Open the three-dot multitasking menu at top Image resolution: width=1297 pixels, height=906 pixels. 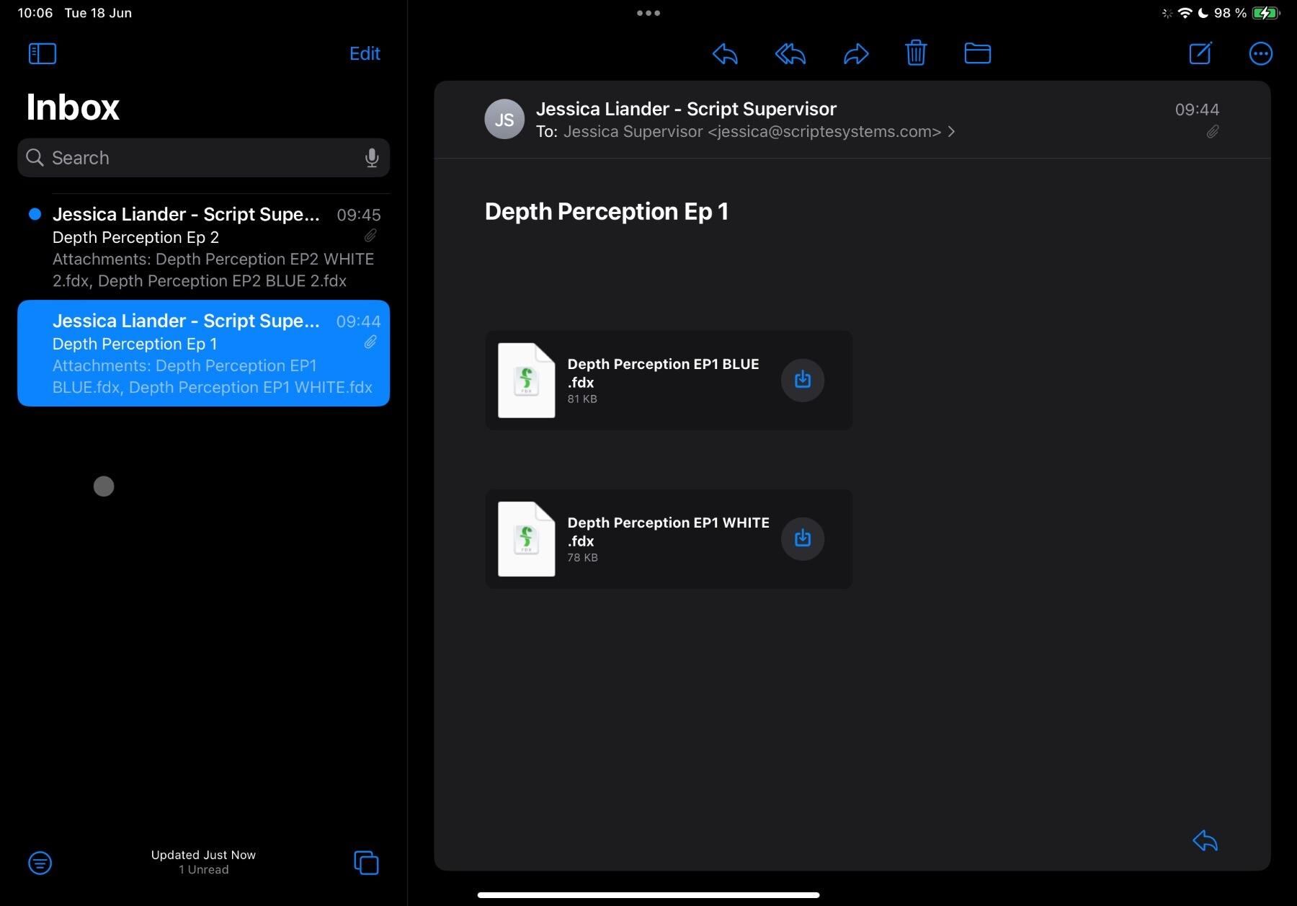648,13
